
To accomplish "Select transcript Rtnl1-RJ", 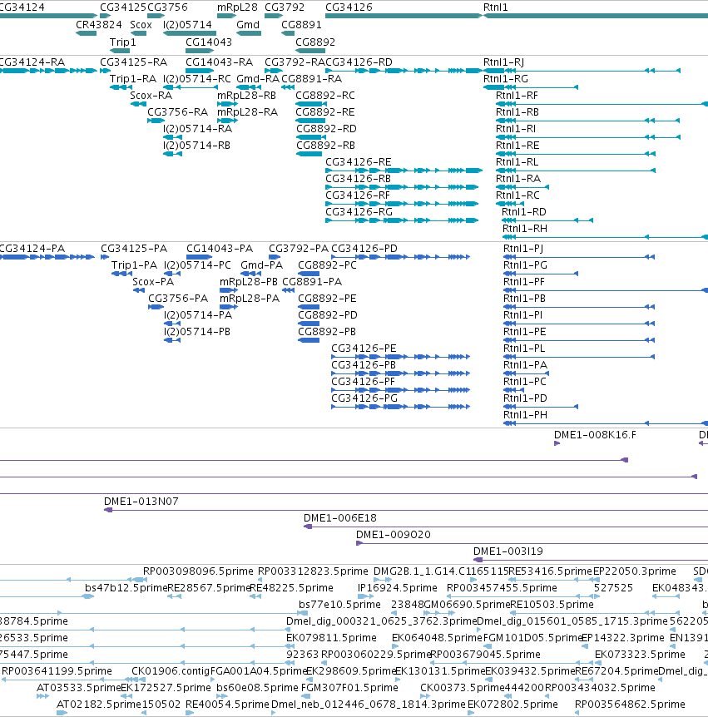I will pos(503,62).
